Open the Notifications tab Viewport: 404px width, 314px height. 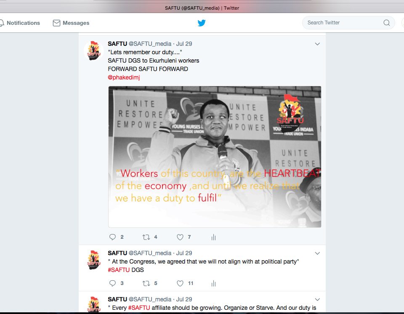click(20, 23)
